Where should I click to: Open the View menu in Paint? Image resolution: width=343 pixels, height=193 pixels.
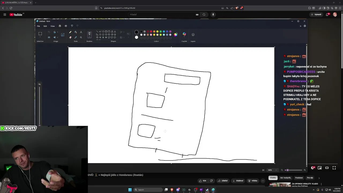[x=53, y=26]
